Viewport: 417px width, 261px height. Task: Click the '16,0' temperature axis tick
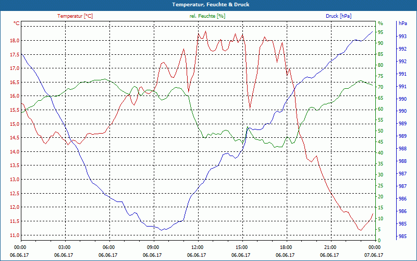point(15,96)
